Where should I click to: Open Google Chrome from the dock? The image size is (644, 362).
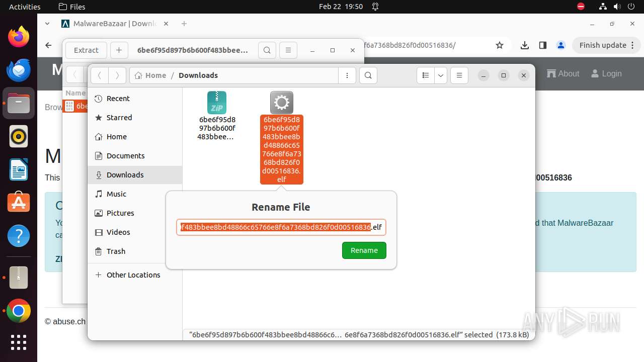coord(19,311)
